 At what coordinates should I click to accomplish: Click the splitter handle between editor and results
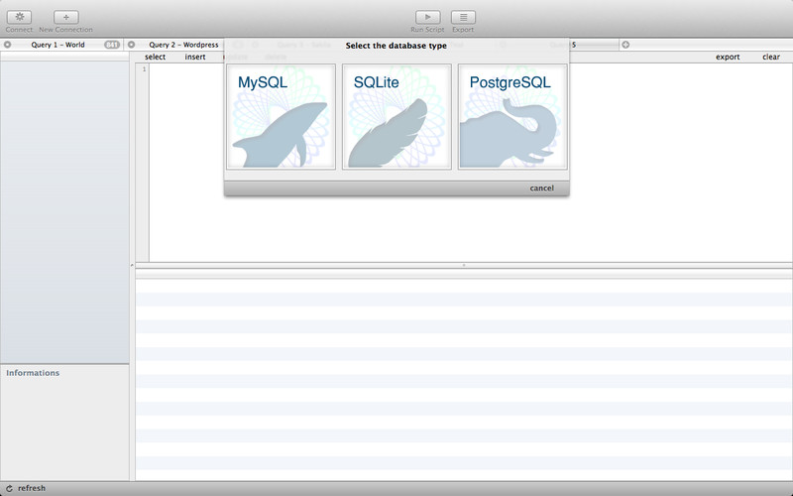[464, 265]
